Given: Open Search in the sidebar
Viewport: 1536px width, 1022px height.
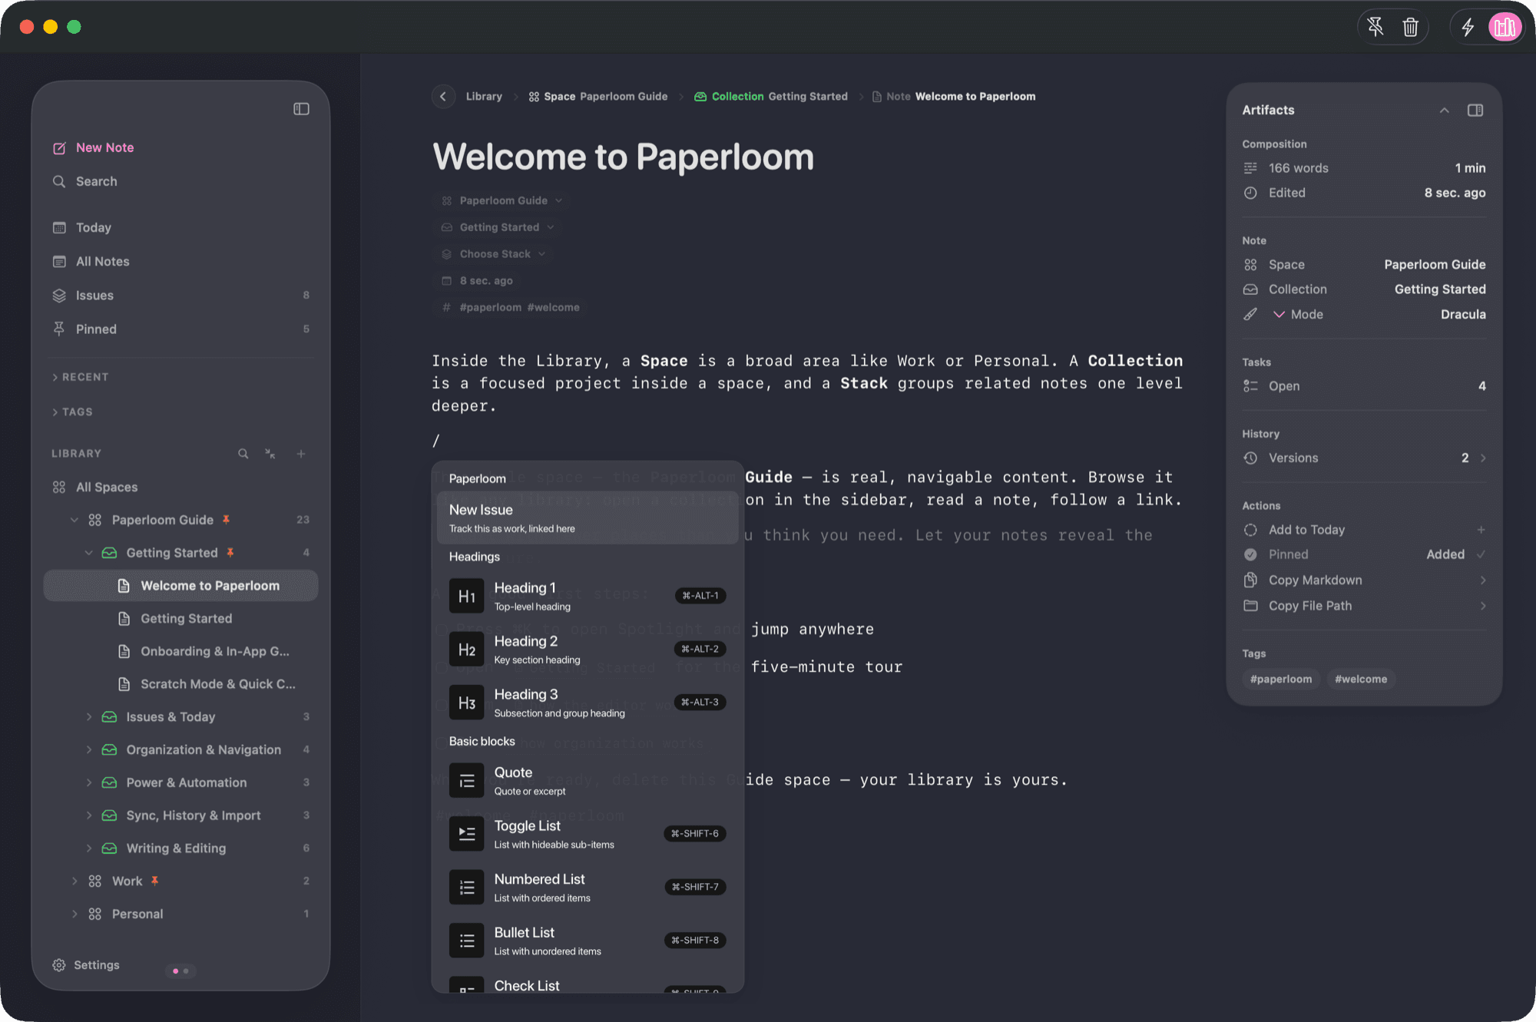Looking at the screenshot, I should click(x=84, y=181).
